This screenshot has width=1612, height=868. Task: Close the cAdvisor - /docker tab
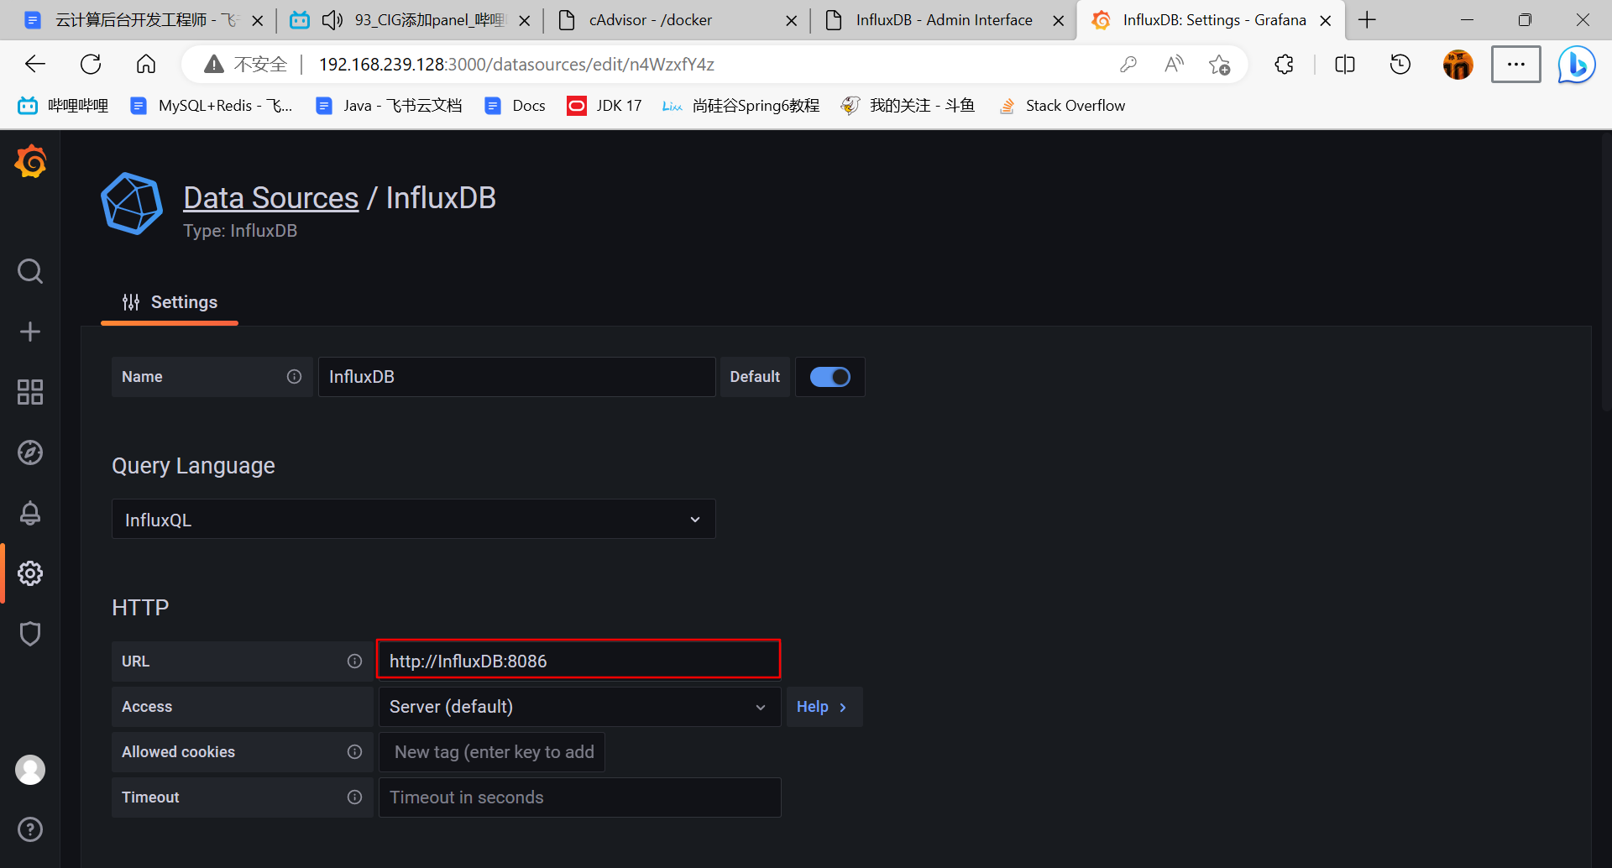pyautogui.click(x=791, y=20)
